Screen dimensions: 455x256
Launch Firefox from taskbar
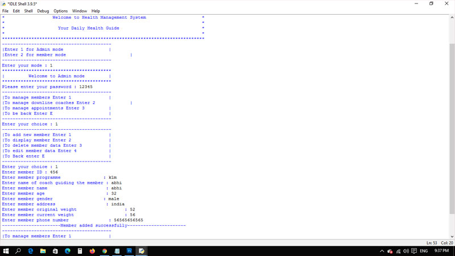tap(92, 251)
